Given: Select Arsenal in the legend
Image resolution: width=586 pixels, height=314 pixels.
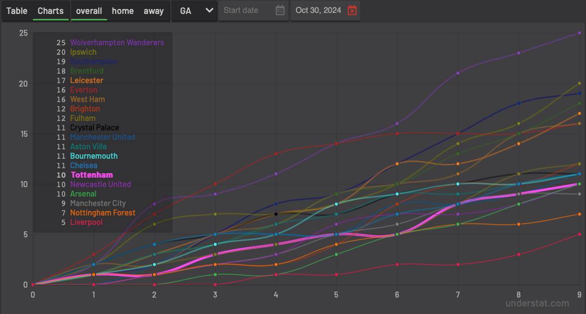Looking at the screenshot, I should pos(83,194).
